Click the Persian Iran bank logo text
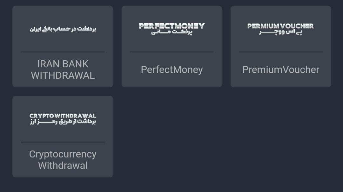The width and height of the screenshot is (343, 192). (63, 29)
